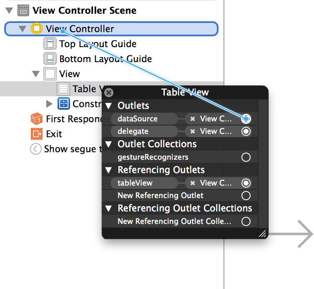The width and height of the screenshot is (314, 289).
Task: Collapse the Referencing Outlets section
Action: click(x=109, y=170)
